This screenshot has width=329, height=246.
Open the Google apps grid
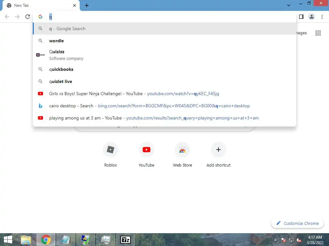[x=318, y=33]
